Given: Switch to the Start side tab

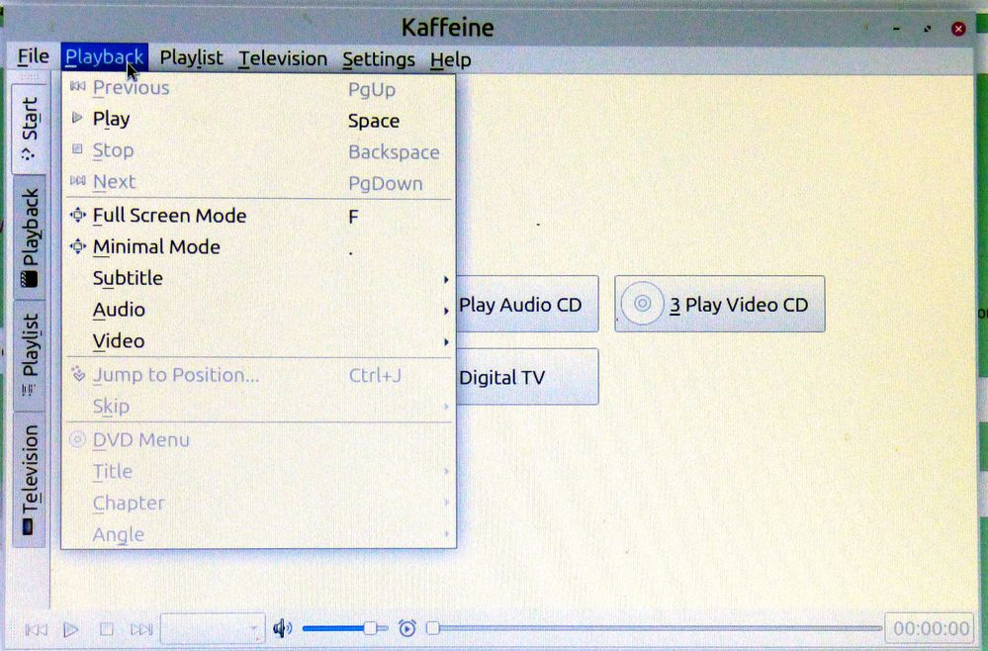Looking at the screenshot, I should click(29, 129).
